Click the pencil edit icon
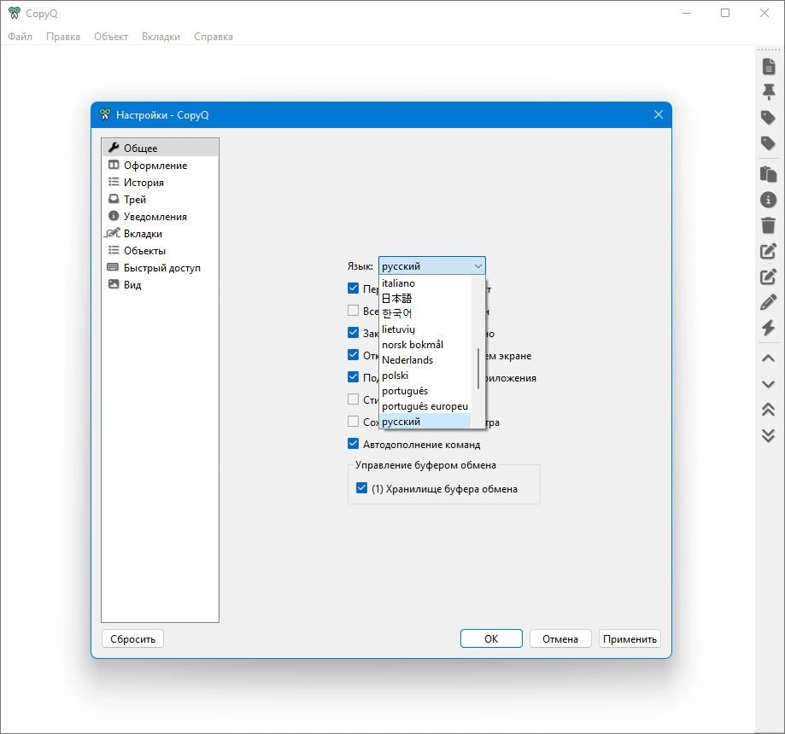This screenshot has width=785, height=734. click(769, 302)
